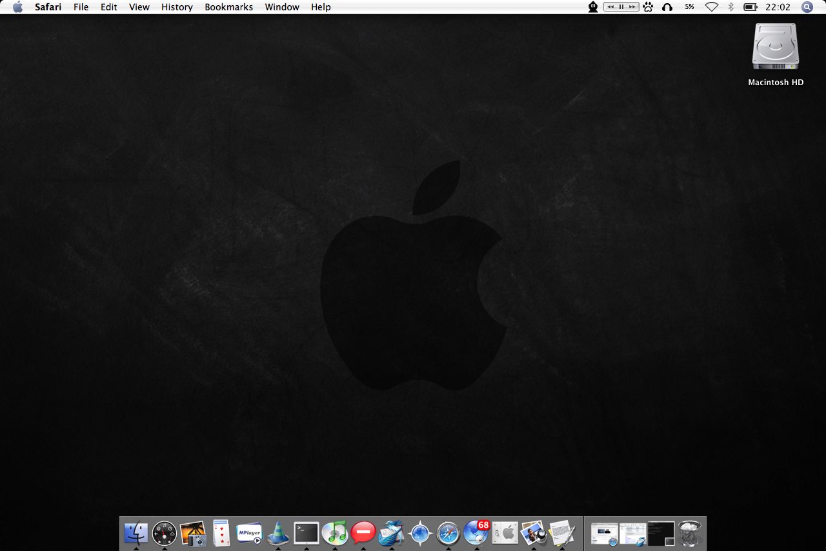The height and width of the screenshot is (551, 826).
Task: Click the Spotlight search magnifier
Action: pos(807,7)
